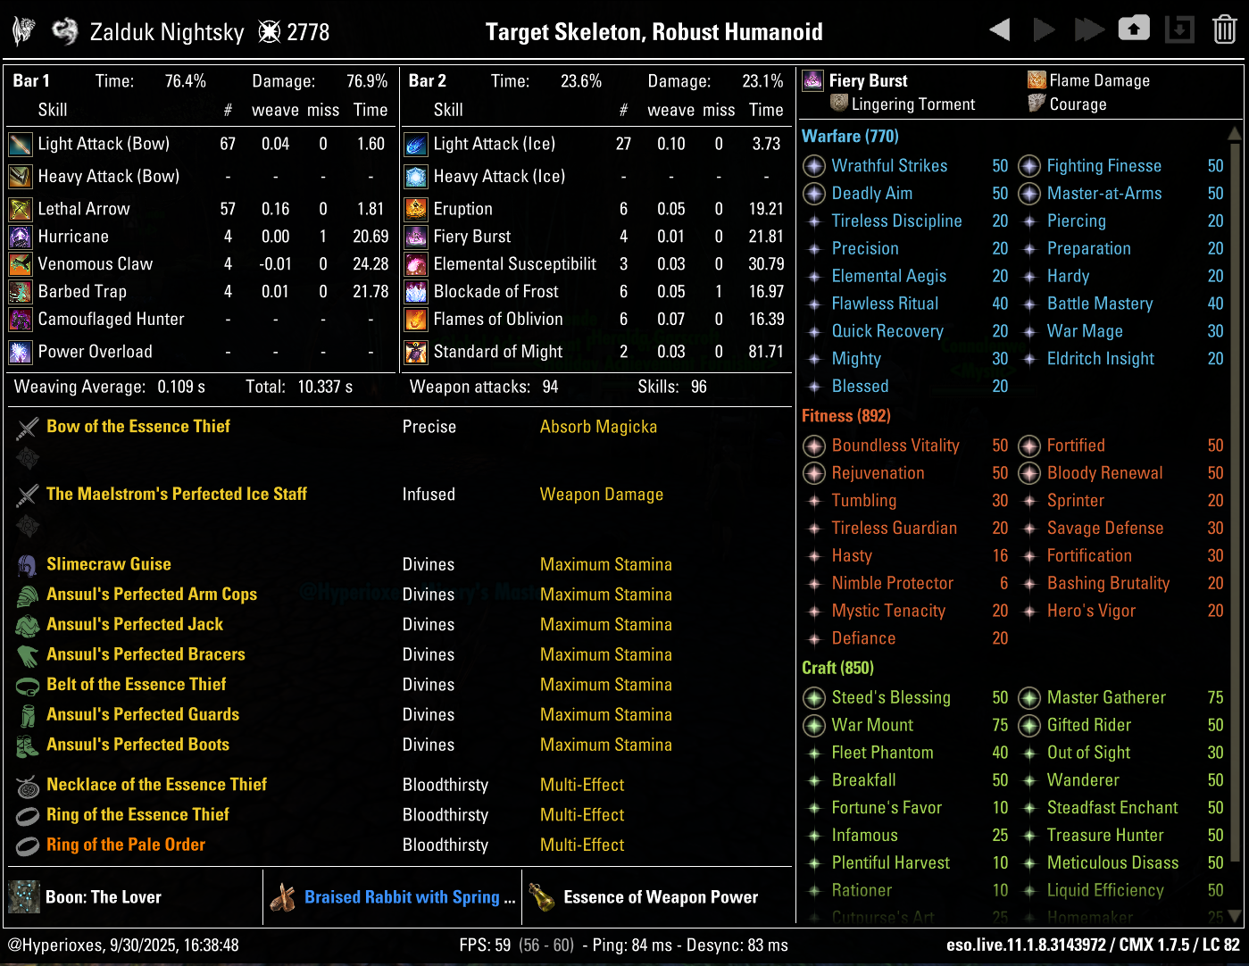Delete the fight with trash icon
Image resolution: width=1249 pixels, height=966 pixels.
[x=1224, y=30]
